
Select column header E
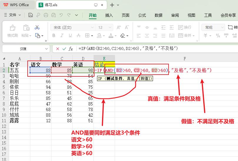(x=104, y=59)
